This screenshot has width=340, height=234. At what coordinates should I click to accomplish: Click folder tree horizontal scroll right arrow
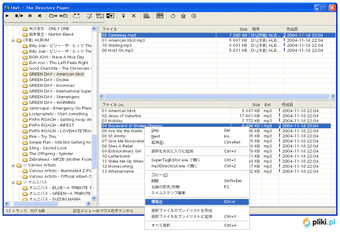[x=88, y=203]
